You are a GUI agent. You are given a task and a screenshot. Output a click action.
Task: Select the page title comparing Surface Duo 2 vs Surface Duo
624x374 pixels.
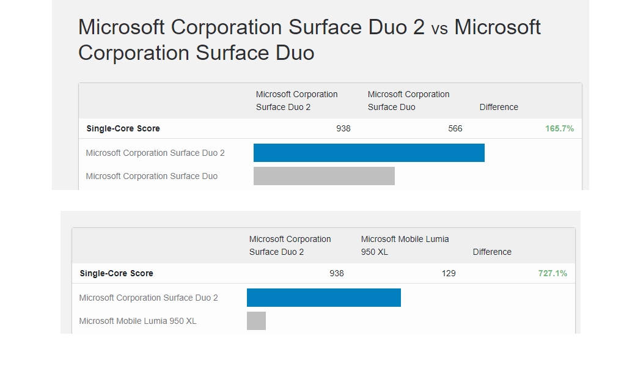(309, 40)
